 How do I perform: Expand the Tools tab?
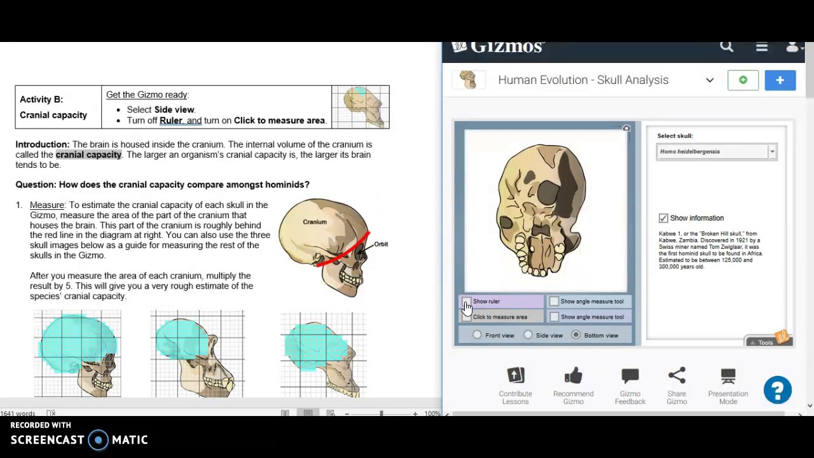(766, 342)
